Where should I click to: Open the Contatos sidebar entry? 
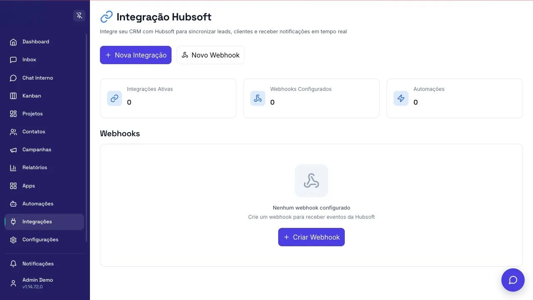(x=44, y=132)
